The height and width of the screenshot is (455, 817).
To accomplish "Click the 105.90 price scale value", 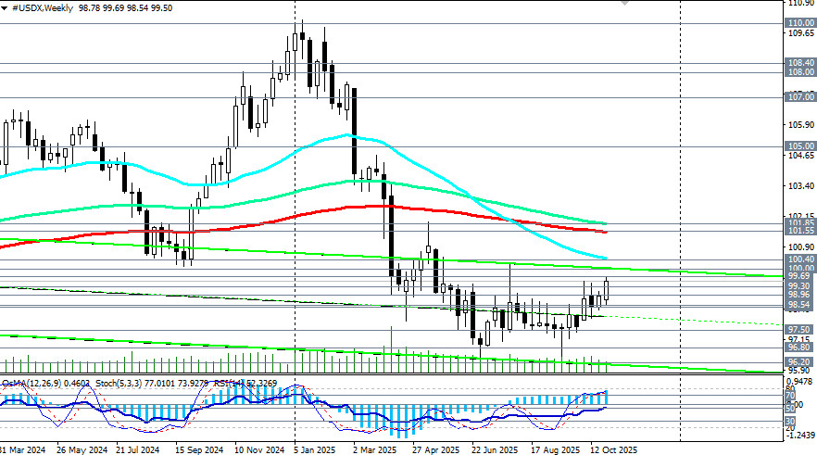I will coord(801,124).
